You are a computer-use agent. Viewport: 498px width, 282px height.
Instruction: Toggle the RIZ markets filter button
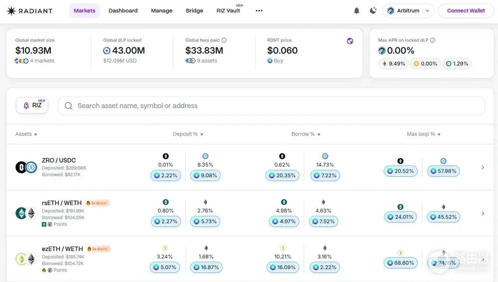[x=32, y=105]
